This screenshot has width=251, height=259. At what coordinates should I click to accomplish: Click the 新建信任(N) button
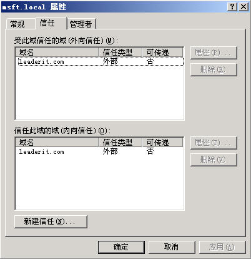click(51, 221)
